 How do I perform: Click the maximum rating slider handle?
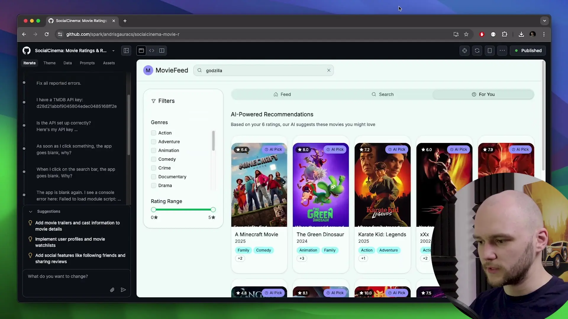click(x=213, y=210)
